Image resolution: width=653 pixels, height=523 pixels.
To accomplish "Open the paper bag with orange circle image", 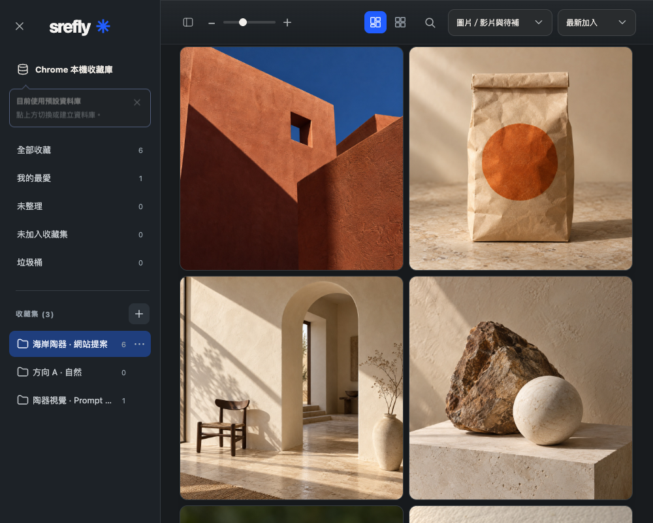I will pos(520,158).
